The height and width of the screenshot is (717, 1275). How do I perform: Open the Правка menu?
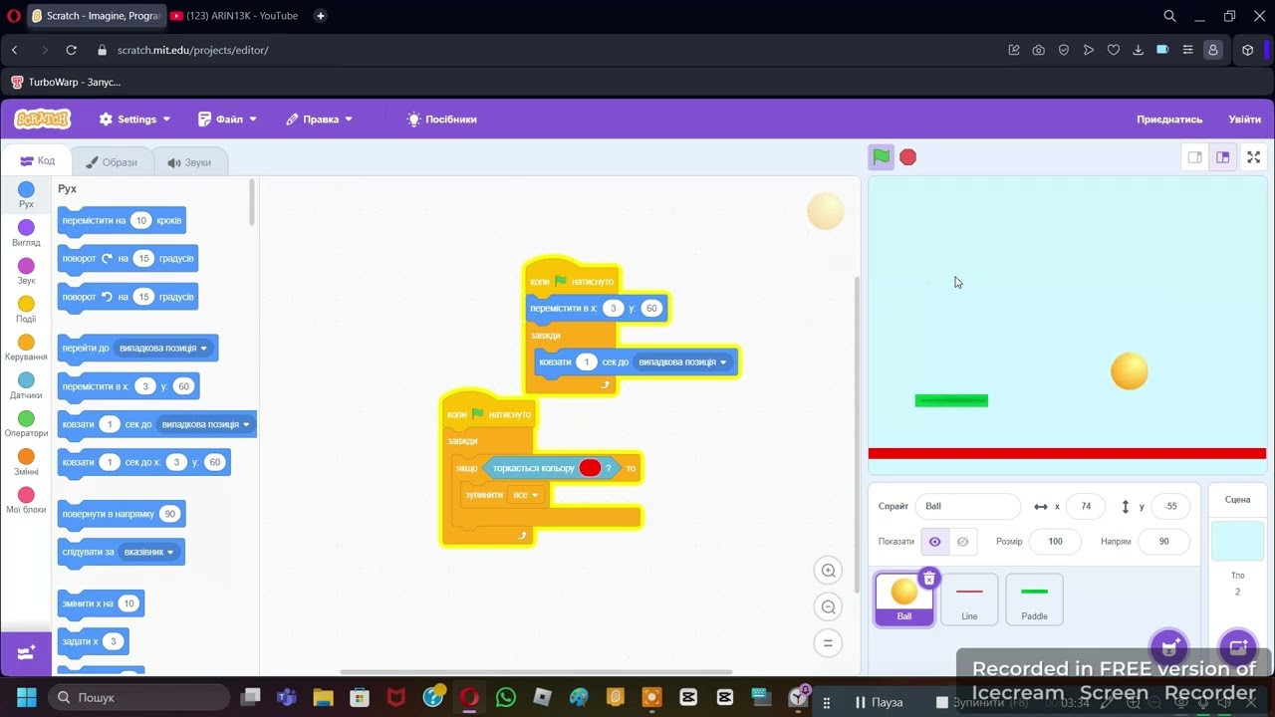[x=319, y=119]
